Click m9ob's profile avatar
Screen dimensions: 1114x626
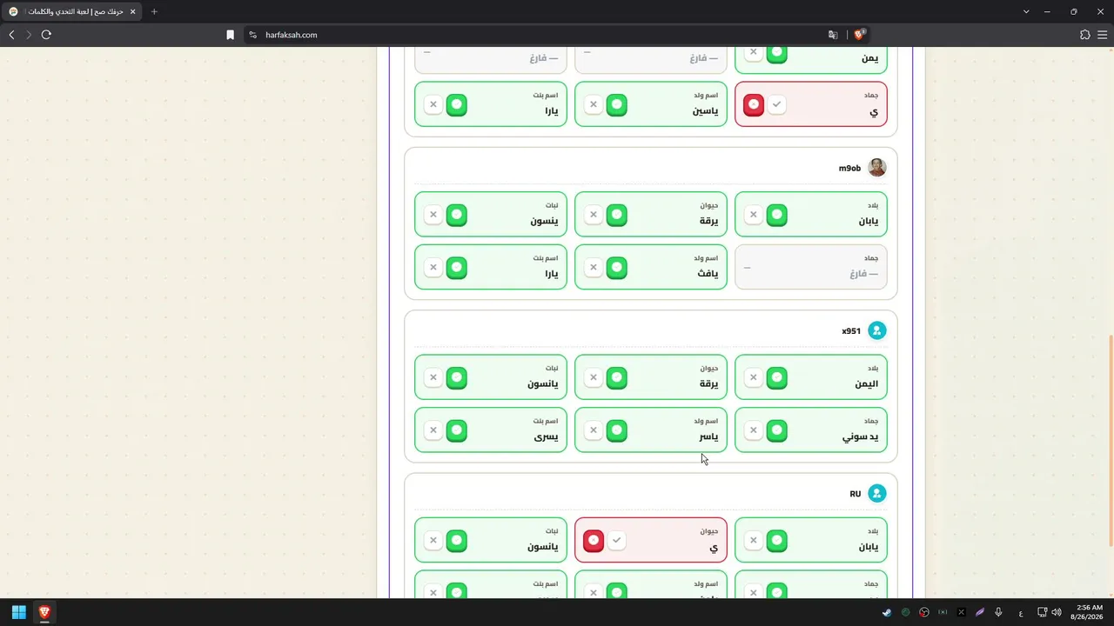(877, 168)
